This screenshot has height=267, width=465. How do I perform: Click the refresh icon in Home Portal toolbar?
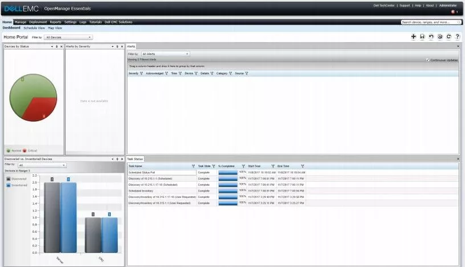(x=448, y=37)
